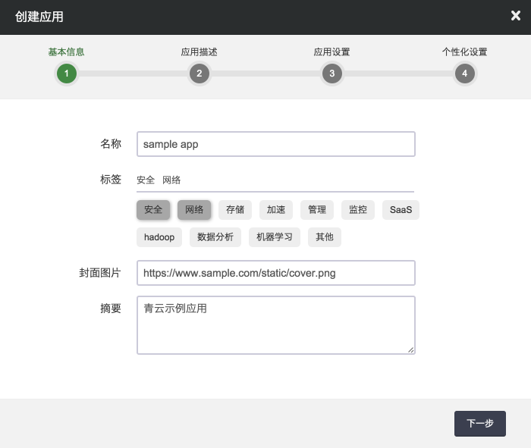The height and width of the screenshot is (448, 531).
Task: Toggle off the 网络 tag chip
Action: coord(194,210)
